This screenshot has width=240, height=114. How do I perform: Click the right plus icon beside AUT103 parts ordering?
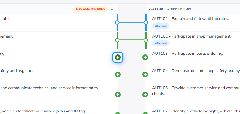click(x=145, y=57)
